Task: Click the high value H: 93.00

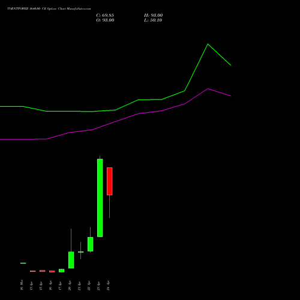Action: point(154,16)
